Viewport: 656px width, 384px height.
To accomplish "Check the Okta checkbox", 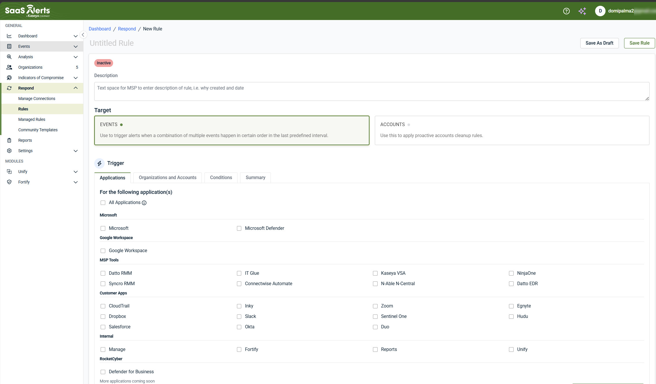I will point(239,327).
